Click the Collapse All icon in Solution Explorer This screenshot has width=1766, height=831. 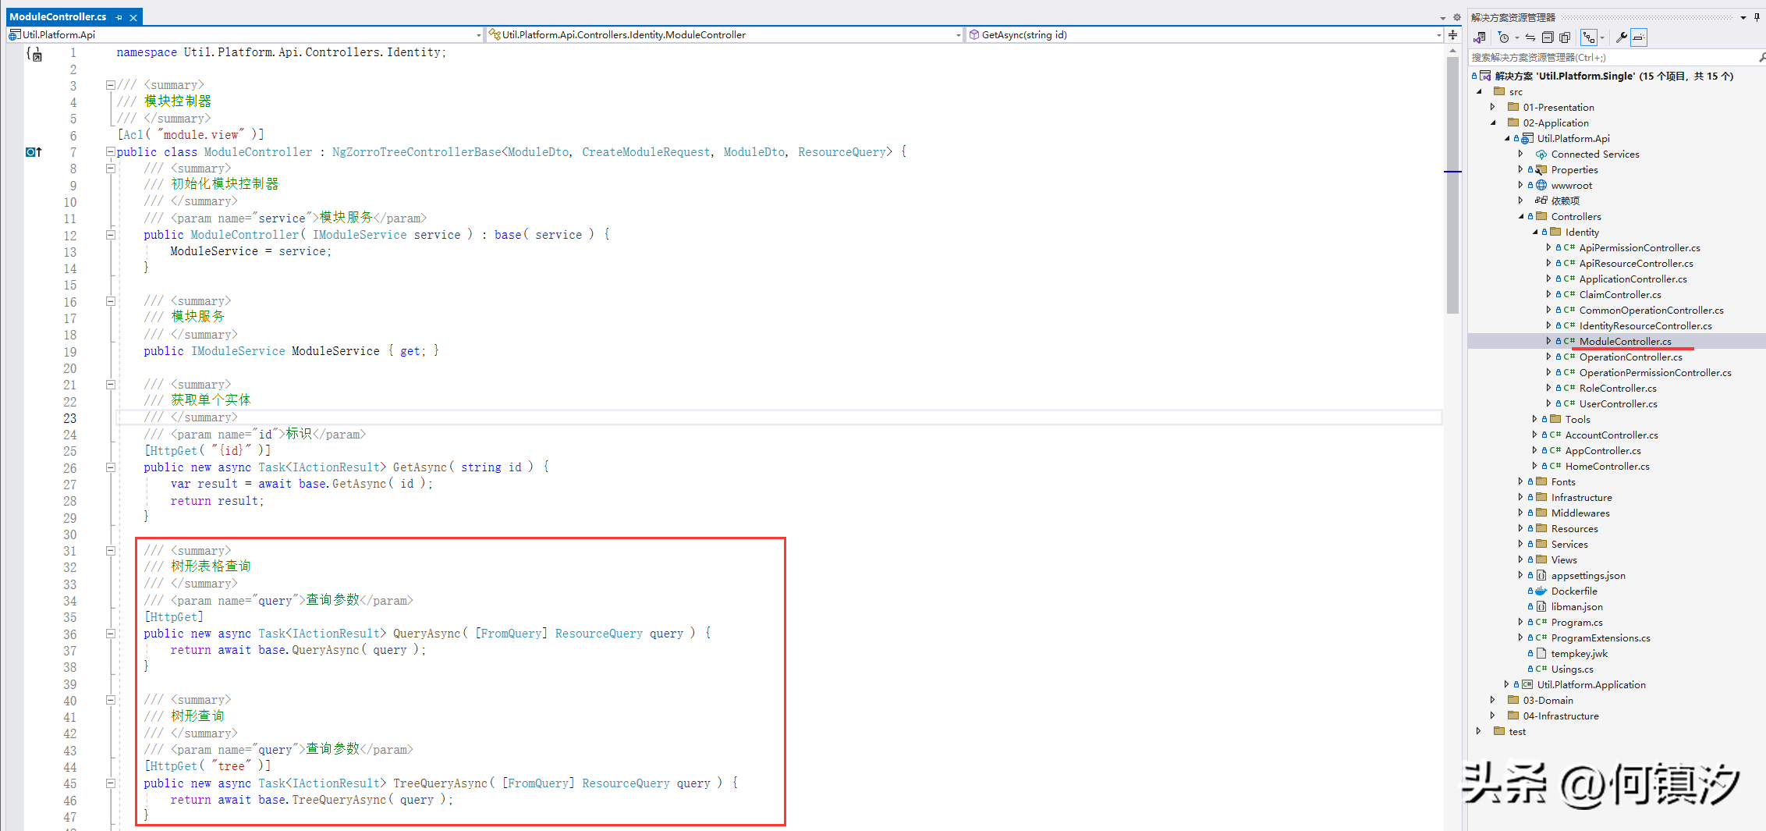[1548, 37]
